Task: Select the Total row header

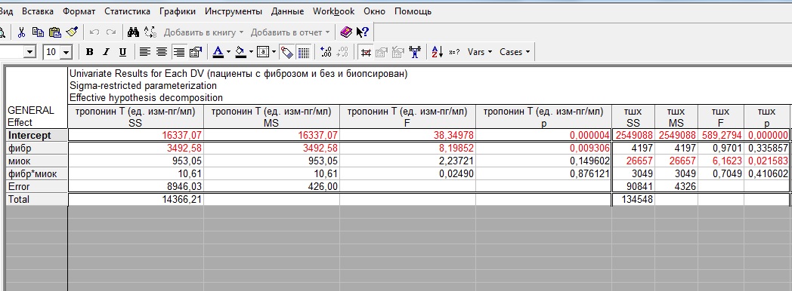Action: click(36, 199)
